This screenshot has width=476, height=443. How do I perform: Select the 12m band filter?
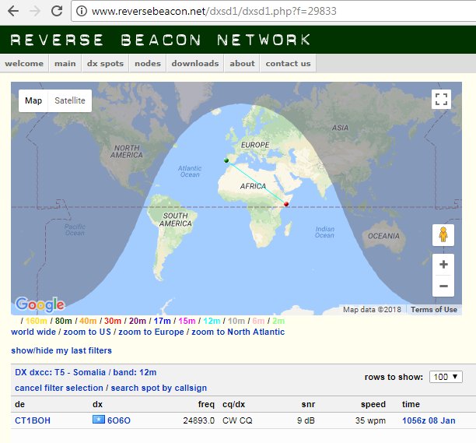tap(212, 321)
